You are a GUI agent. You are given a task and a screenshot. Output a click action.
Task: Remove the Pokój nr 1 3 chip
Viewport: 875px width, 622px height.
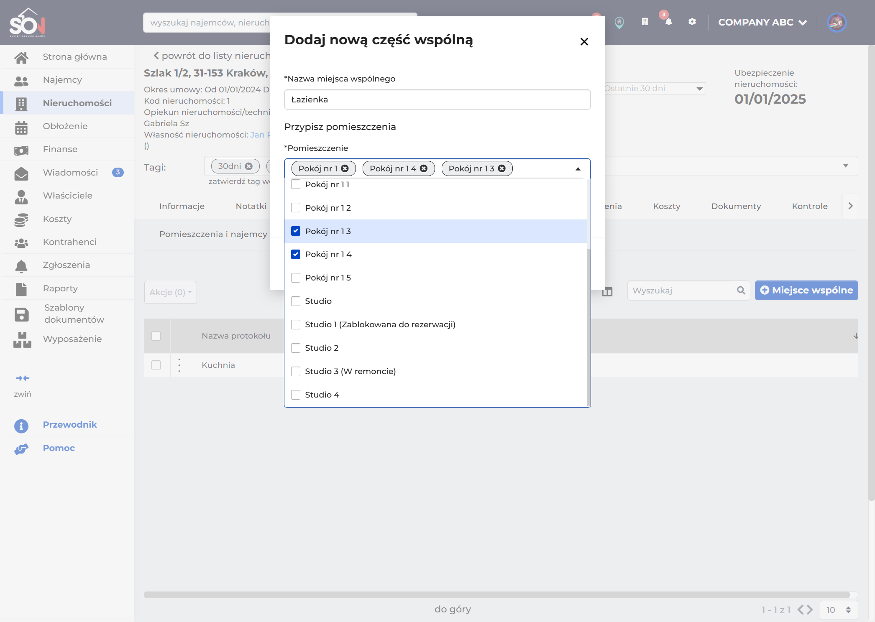coord(501,168)
